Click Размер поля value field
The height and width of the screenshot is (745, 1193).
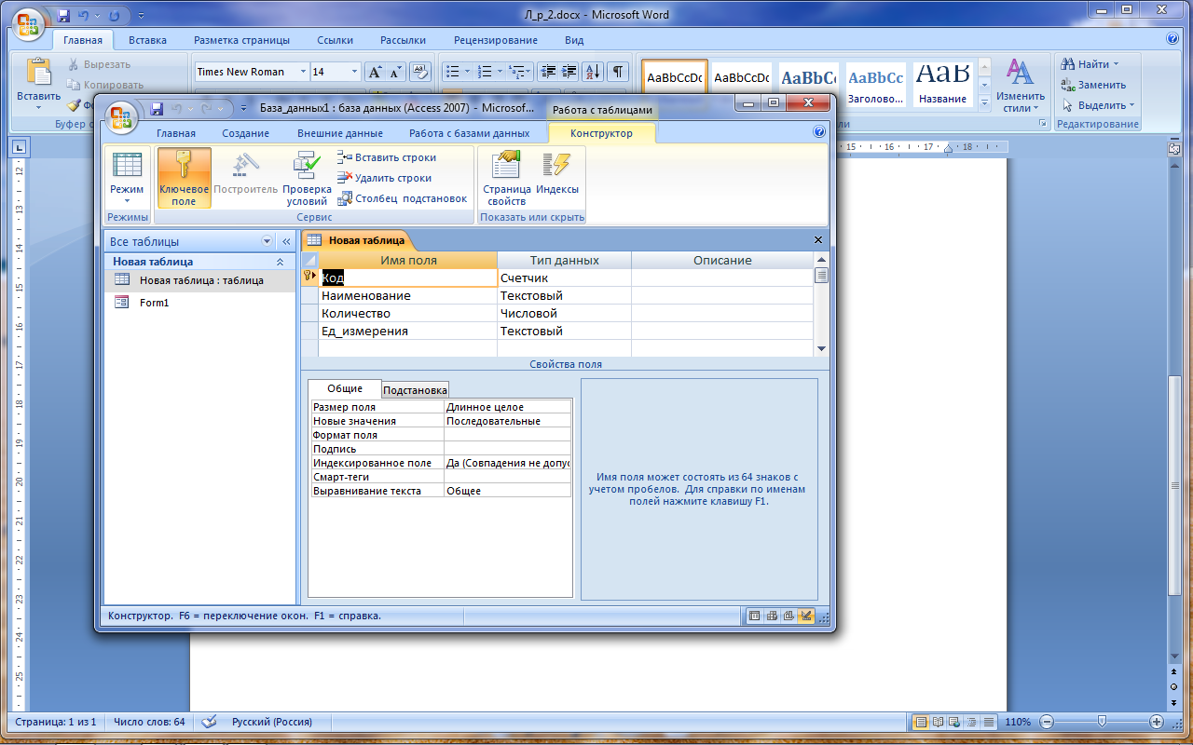tap(507, 407)
